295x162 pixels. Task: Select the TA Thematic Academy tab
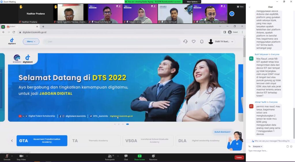(x=95, y=141)
